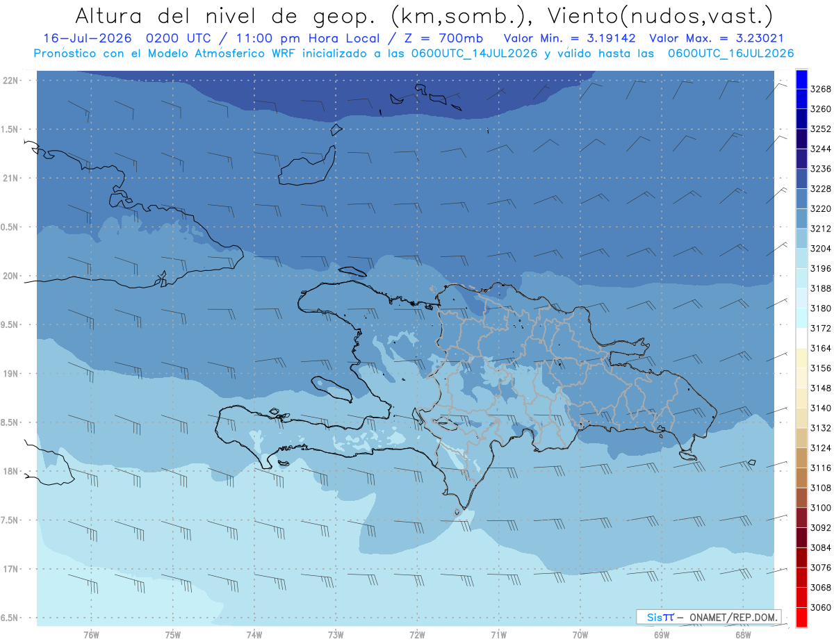Click the legend value 3252
The width and height of the screenshot is (834, 644).
click(820, 129)
